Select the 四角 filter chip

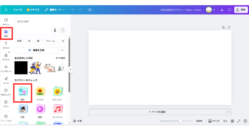click(x=19, y=41)
